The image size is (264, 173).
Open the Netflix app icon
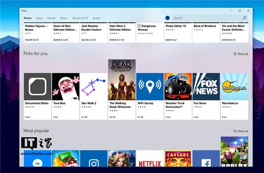(150, 159)
